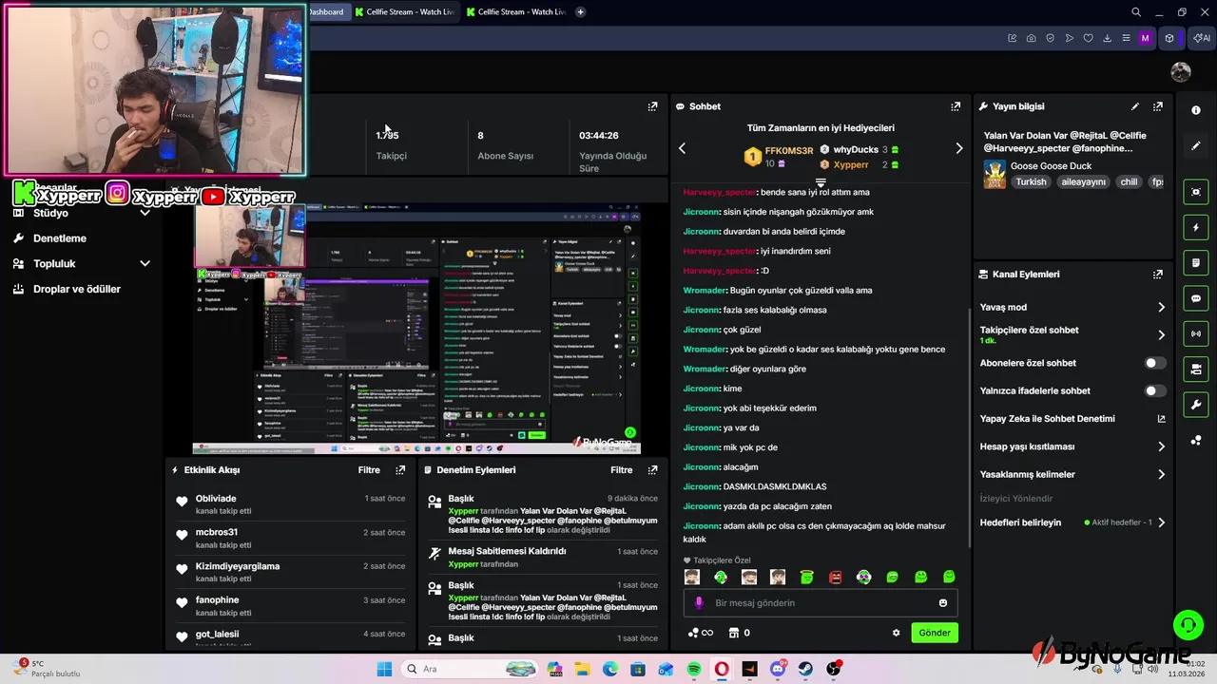This screenshot has height=684, width=1217.
Task: Click the Turkish stream tag
Action: [1031, 181]
